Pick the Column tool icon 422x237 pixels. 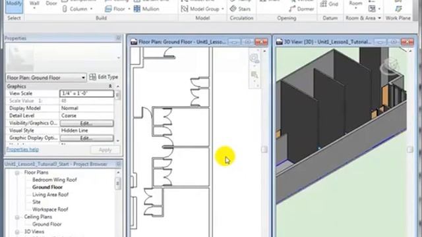pos(65,9)
